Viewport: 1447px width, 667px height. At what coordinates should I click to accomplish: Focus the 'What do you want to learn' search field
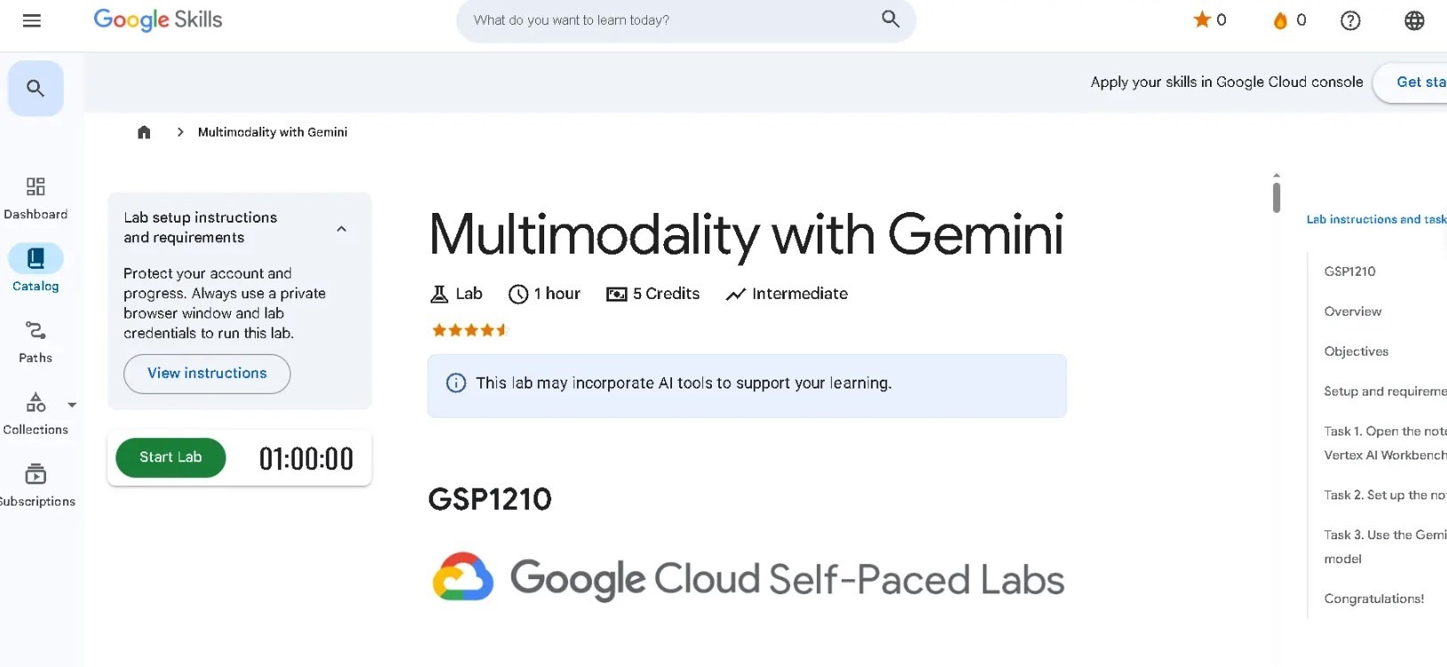click(x=666, y=20)
